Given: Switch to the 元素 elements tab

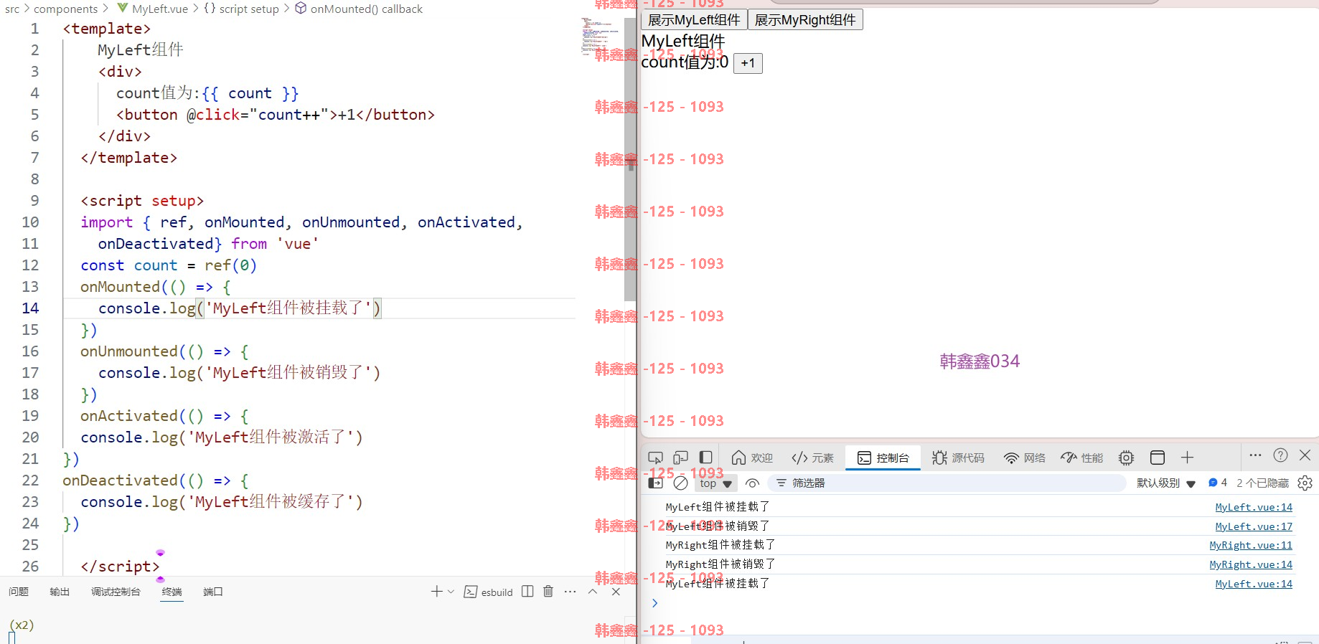Looking at the screenshot, I should [x=812, y=458].
